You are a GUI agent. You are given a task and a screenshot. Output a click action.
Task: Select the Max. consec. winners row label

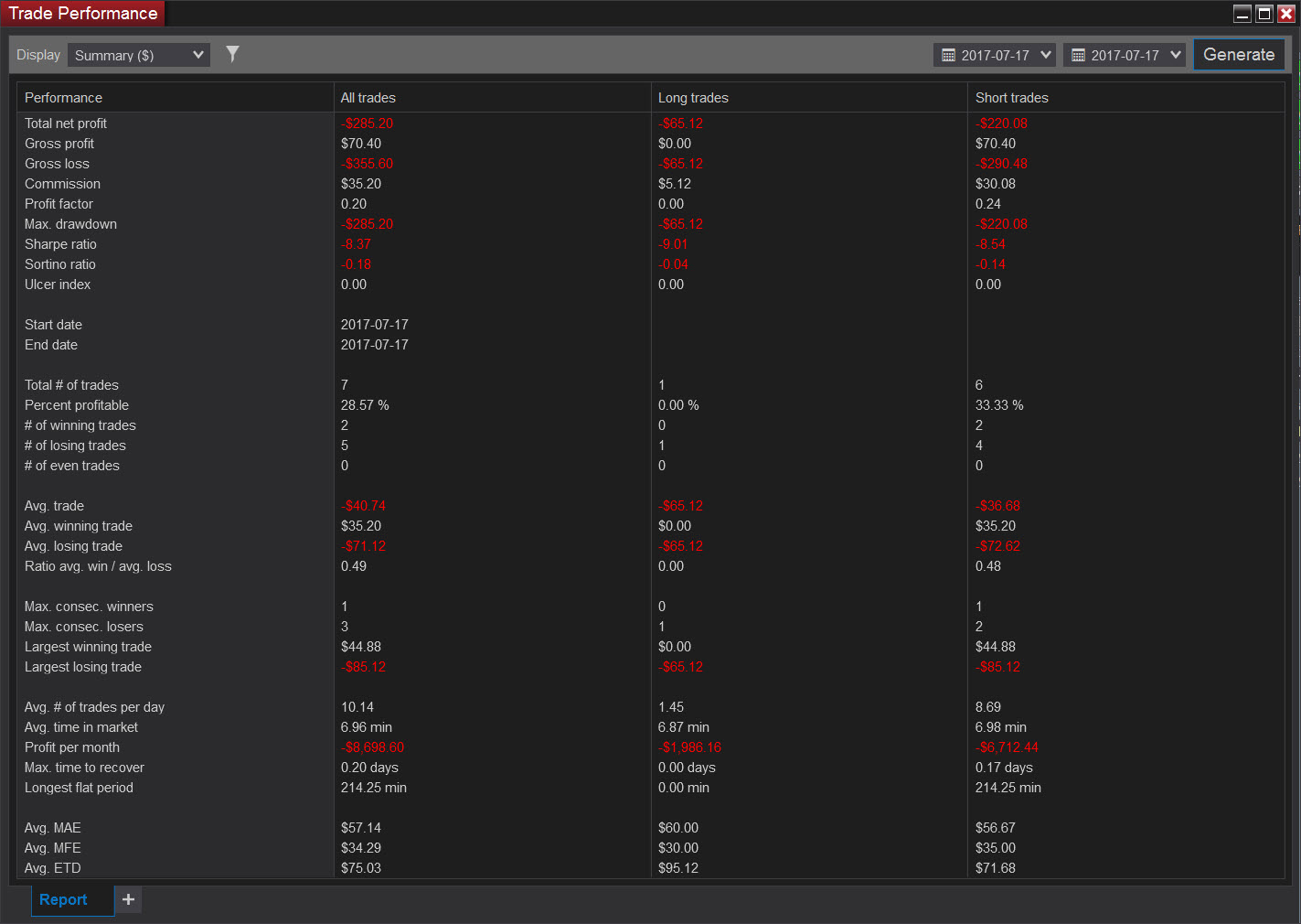89,607
